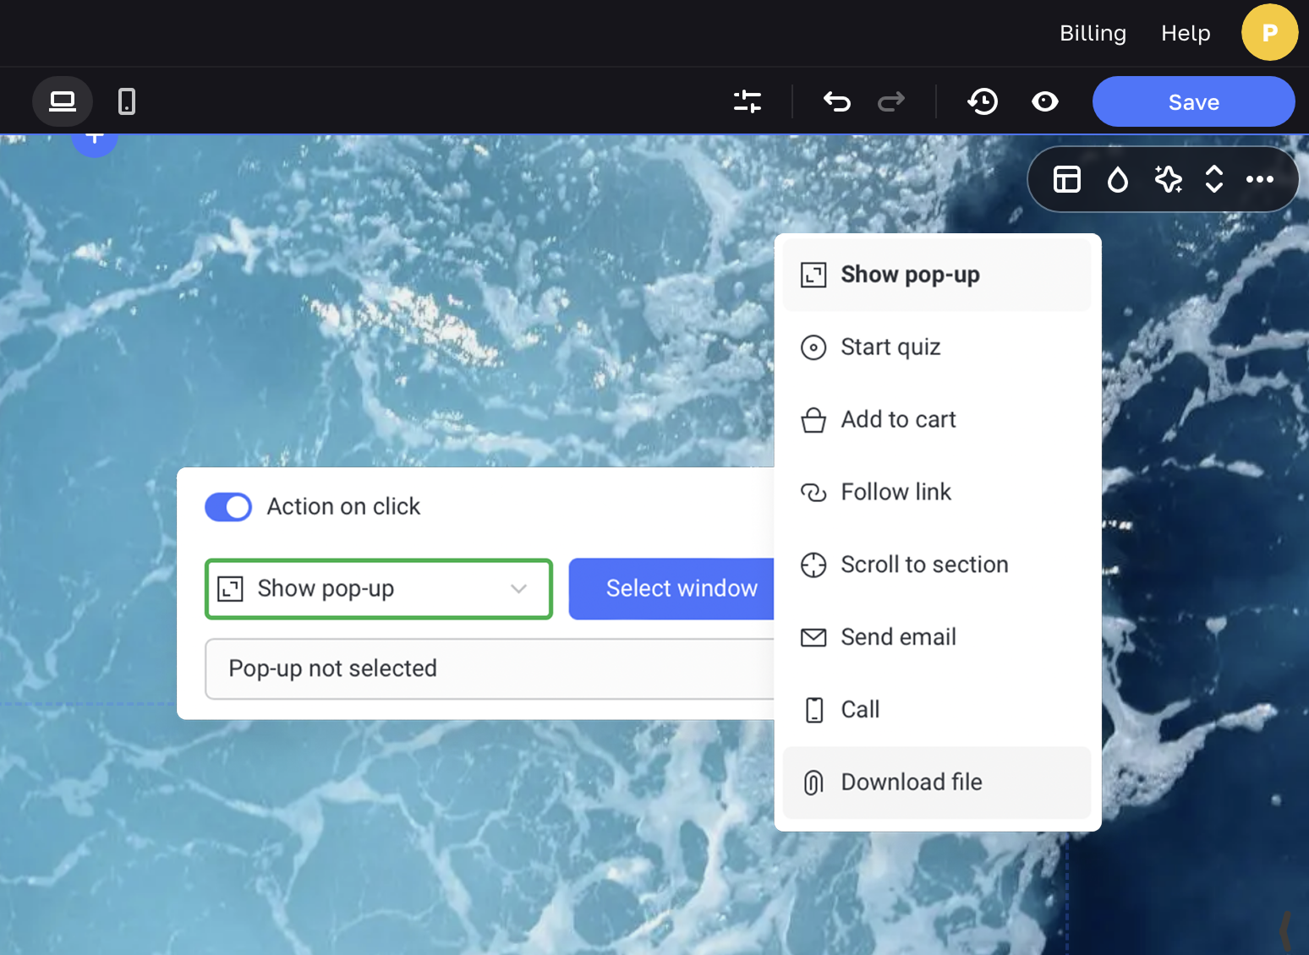This screenshot has width=1309, height=955.
Task: Undo the last change
Action: click(x=836, y=101)
